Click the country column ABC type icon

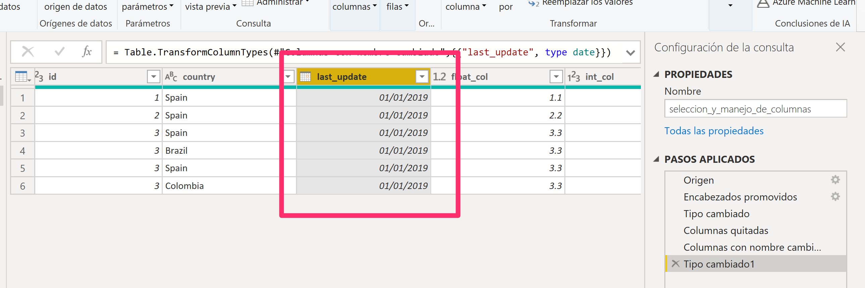[170, 77]
